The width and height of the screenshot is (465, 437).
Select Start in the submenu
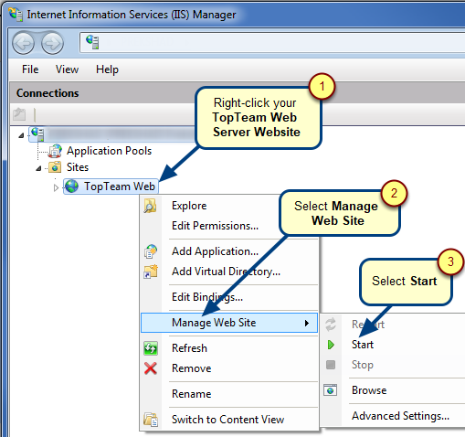click(363, 345)
